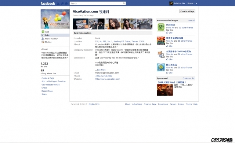This screenshot has width=235, height=143.
Task: Open the Friend Activity tab
Action: [x=51, y=39]
